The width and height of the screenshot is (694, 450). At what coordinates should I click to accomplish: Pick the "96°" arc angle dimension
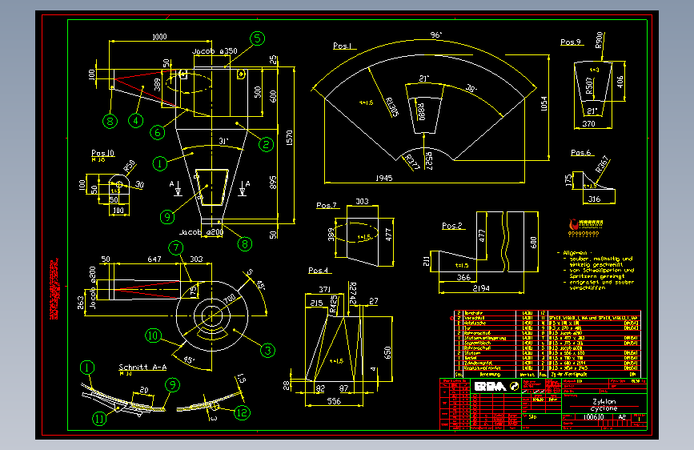[x=436, y=35]
